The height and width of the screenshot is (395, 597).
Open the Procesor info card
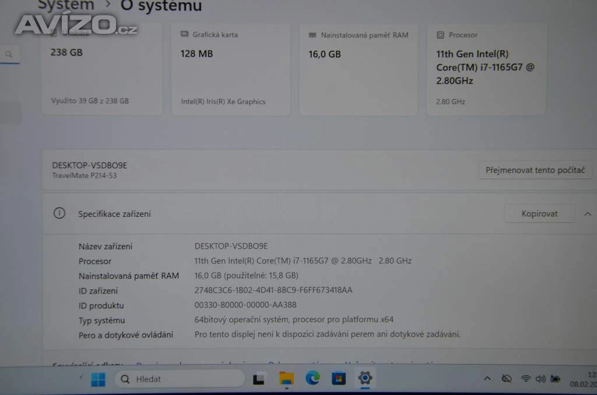coord(486,69)
